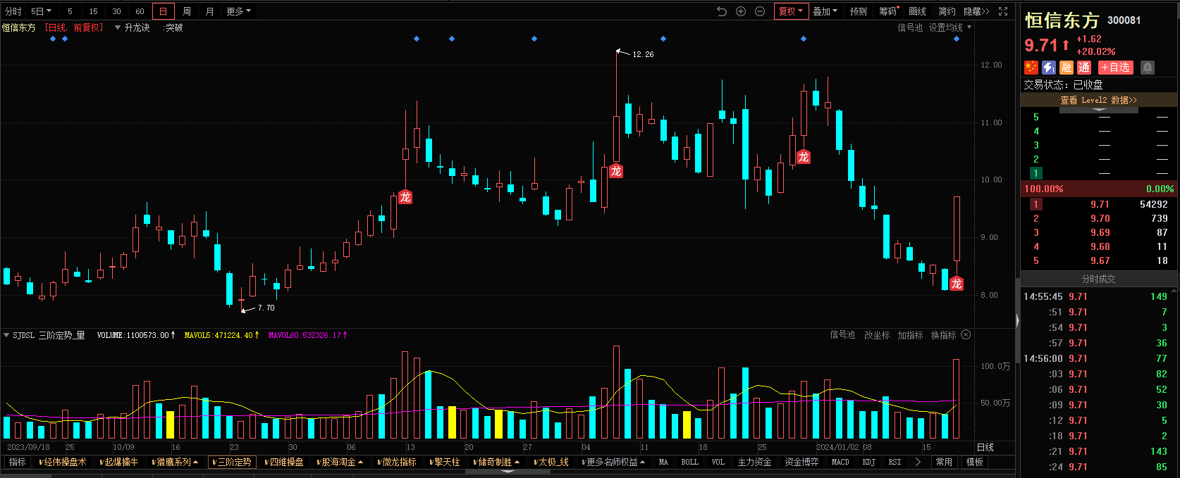Zoom in the chart with the plus icon
1180x478 pixels.
tap(741, 11)
